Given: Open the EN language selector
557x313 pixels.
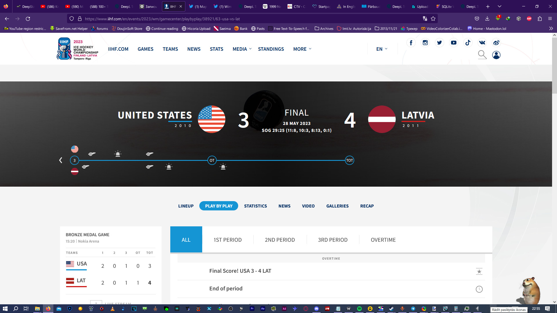Looking at the screenshot, I should [381, 49].
